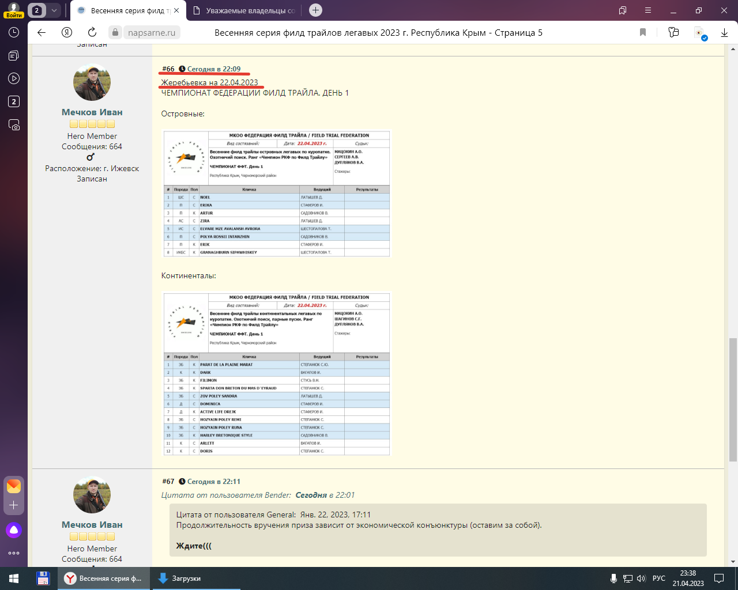This screenshot has height=590, width=738.
Task: Open the mail icon in the sidebar
Action: click(14, 486)
